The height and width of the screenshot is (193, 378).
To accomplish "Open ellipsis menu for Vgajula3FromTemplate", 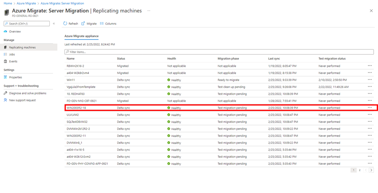I will [370, 87].
